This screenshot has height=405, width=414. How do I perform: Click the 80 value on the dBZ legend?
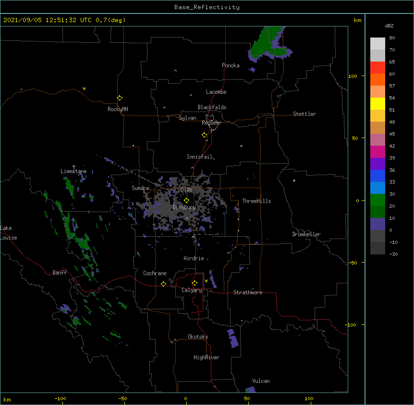click(392, 38)
